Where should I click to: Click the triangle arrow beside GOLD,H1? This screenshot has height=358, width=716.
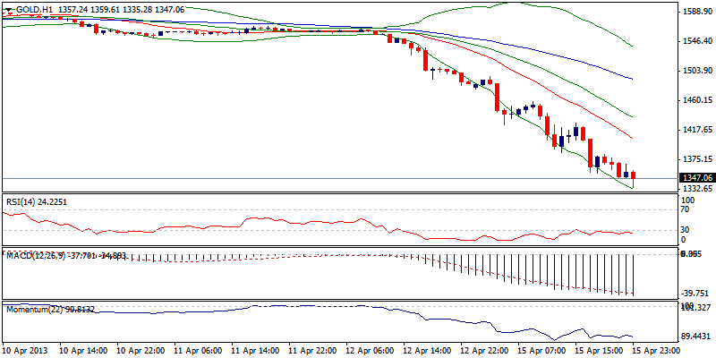click(x=6, y=9)
